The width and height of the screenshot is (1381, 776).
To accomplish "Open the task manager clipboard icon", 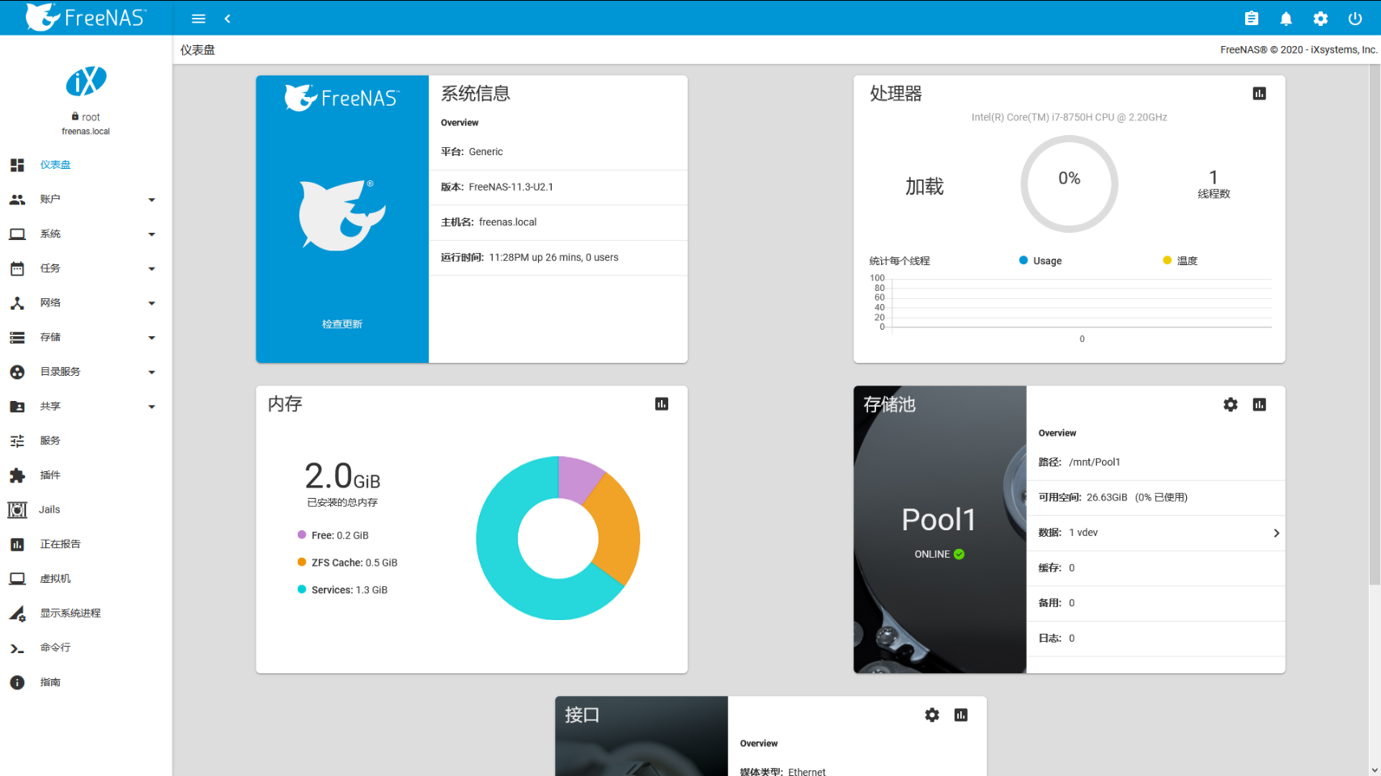I will (x=1252, y=19).
